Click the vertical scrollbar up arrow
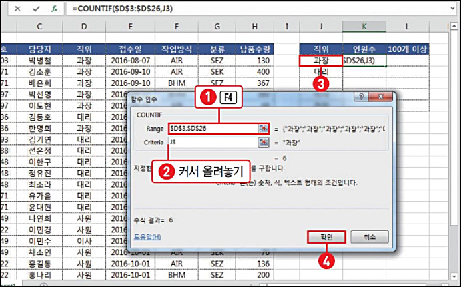The width and height of the screenshot is (461, 287). (453, 27)
